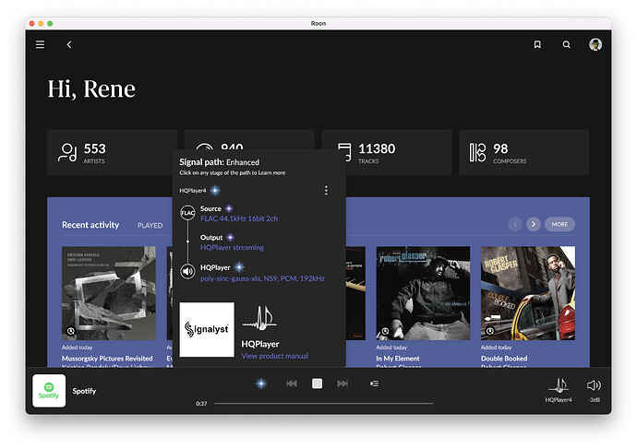
Task: Switch to the PLAYED tab
Action: 150,225
